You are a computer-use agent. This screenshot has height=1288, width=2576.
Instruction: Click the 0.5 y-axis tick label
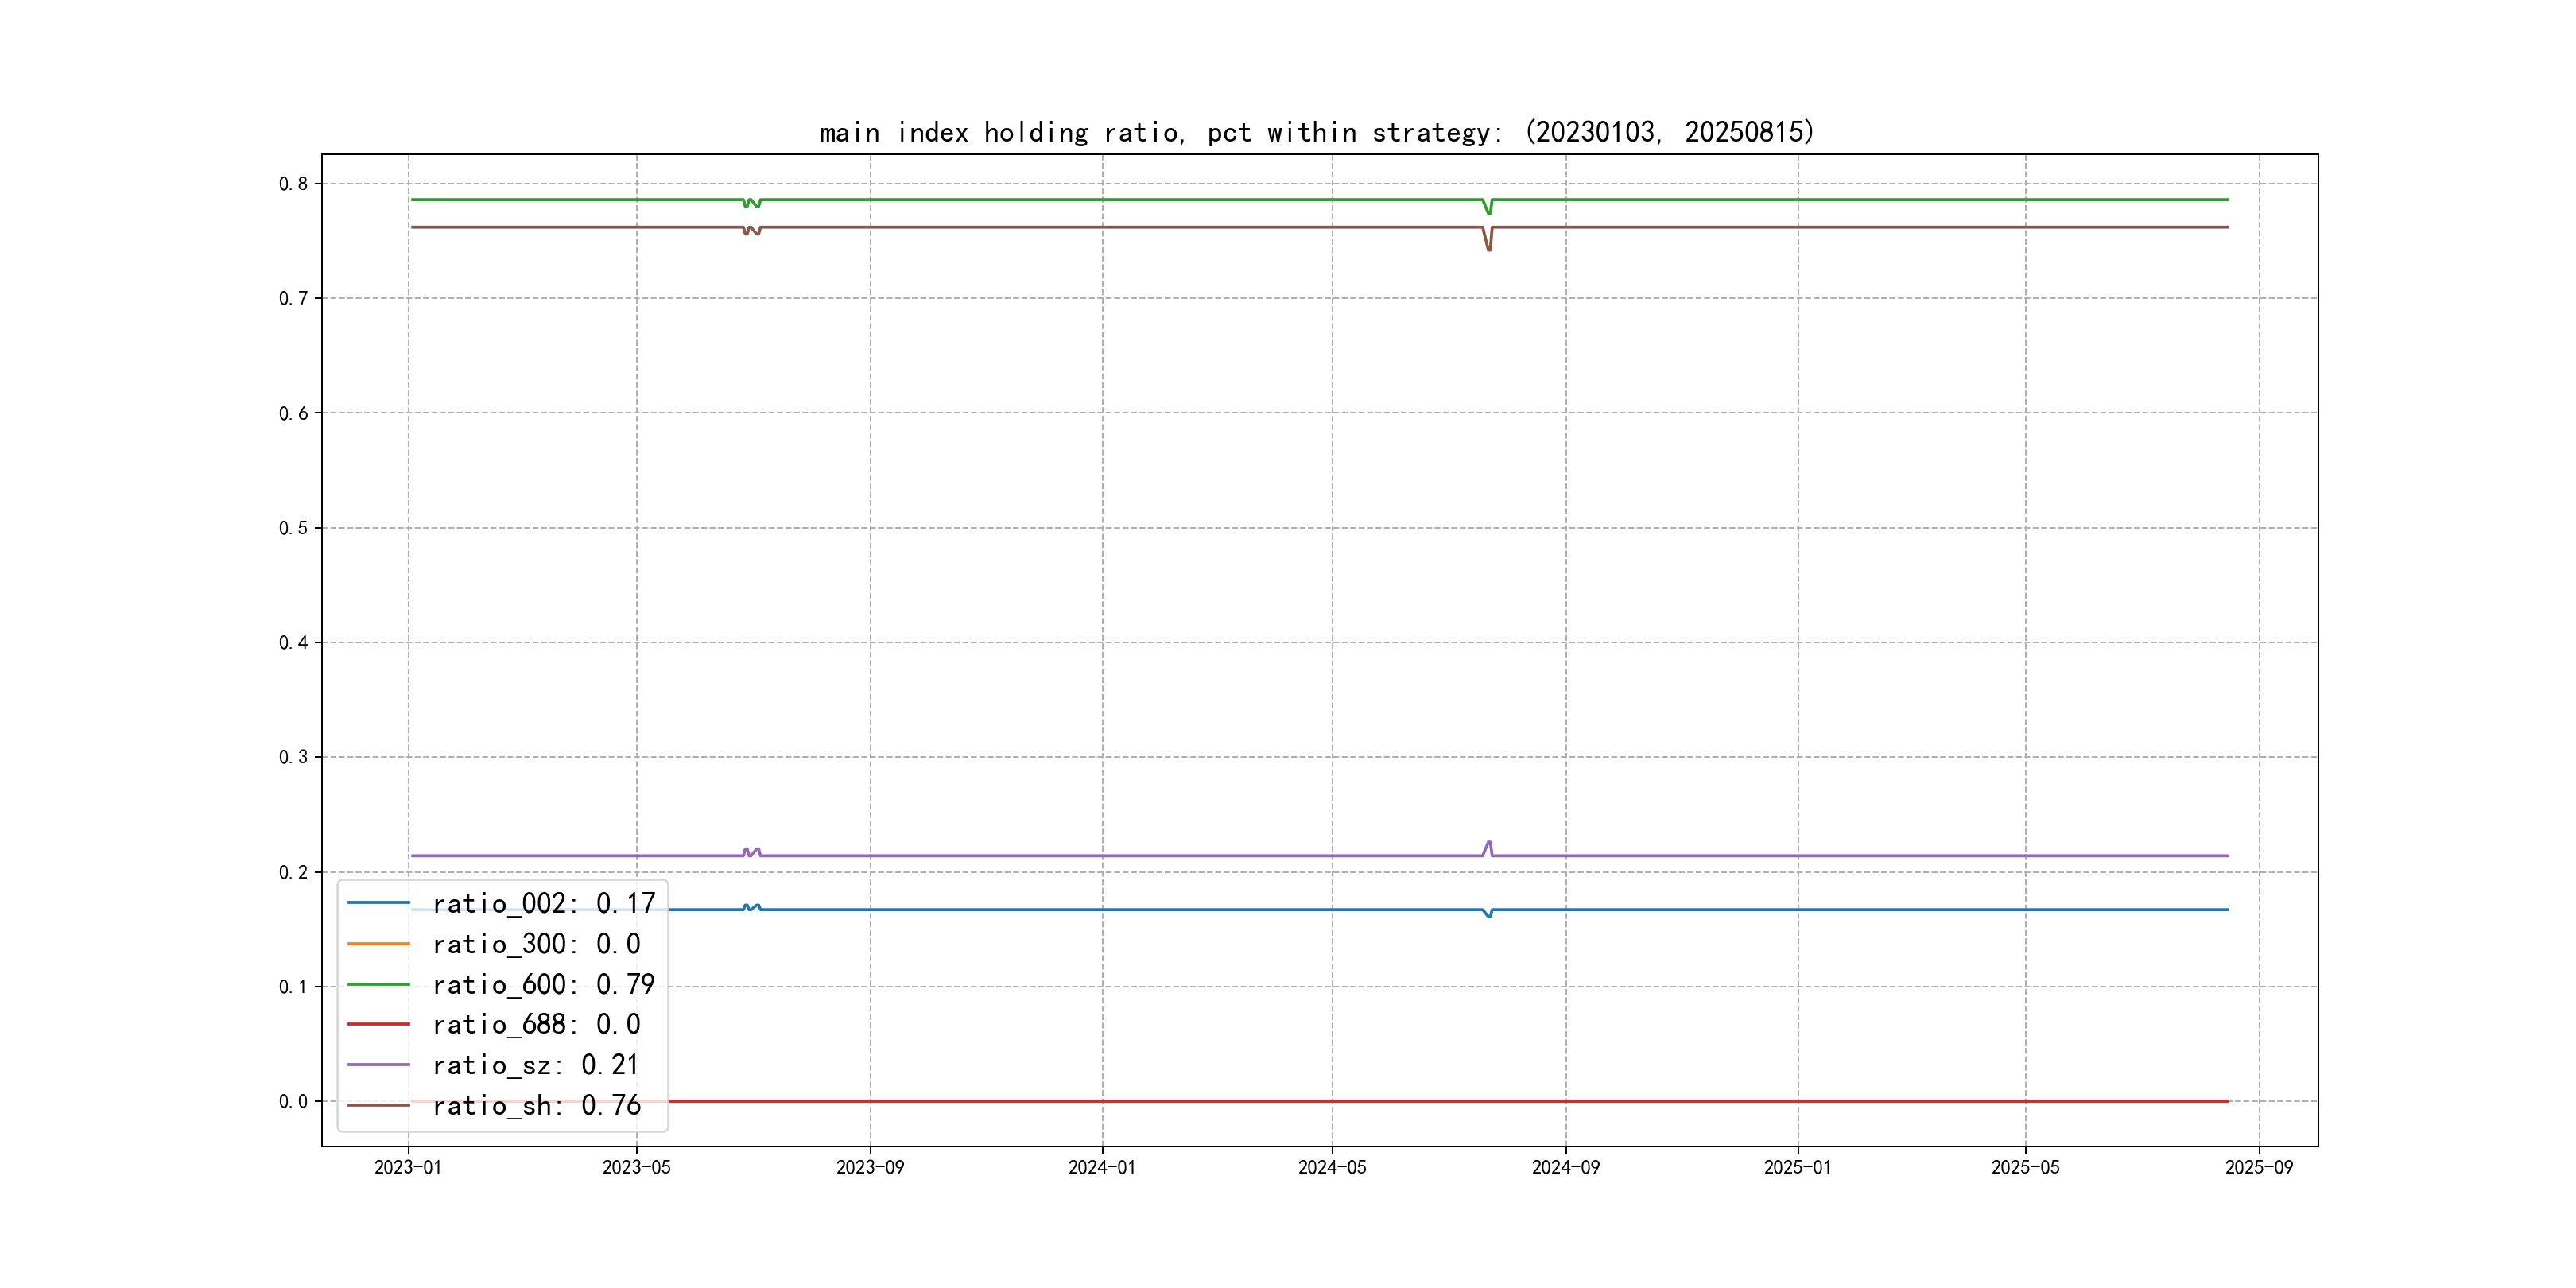tap(293, 528)
